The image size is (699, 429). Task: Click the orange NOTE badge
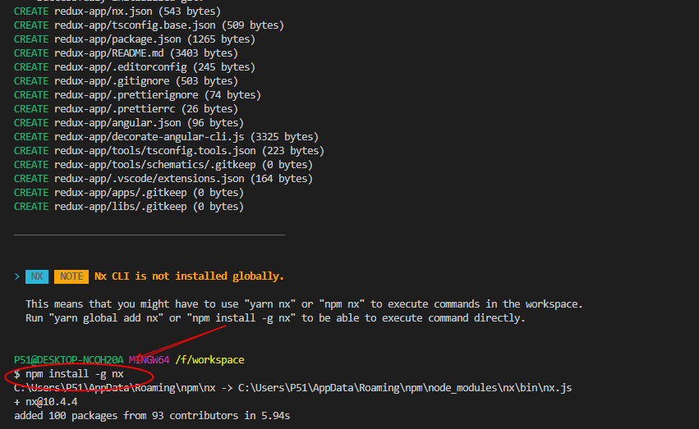click(71, 276)
